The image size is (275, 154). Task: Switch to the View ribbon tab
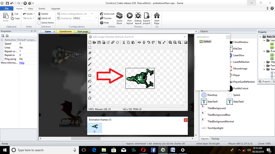(x=30, y=9)
